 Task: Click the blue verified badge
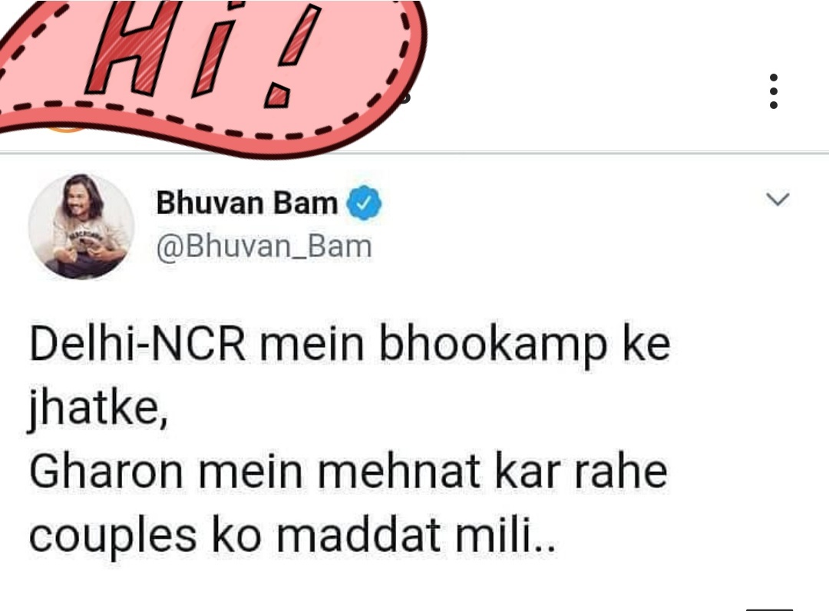click(x=364, y=203)
